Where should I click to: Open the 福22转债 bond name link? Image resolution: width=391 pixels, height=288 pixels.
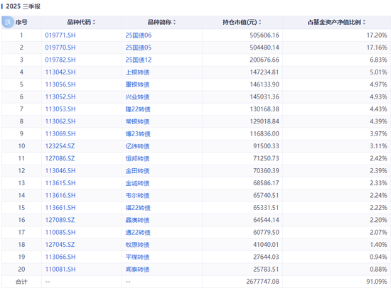tap(138, 208)
